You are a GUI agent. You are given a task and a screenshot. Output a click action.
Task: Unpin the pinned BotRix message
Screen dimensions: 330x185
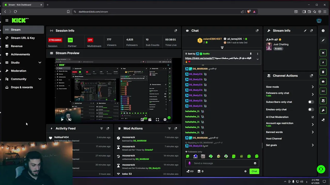251,54
